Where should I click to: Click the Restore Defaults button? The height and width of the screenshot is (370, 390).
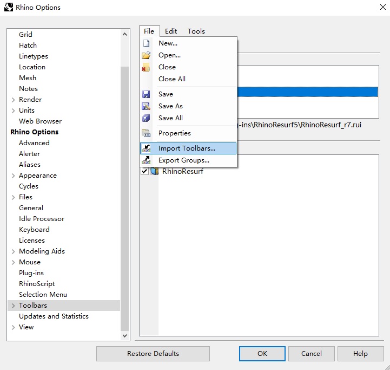coord(153,354)
